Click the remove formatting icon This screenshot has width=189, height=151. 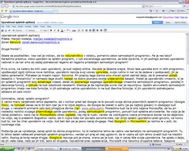pos(105,30)
